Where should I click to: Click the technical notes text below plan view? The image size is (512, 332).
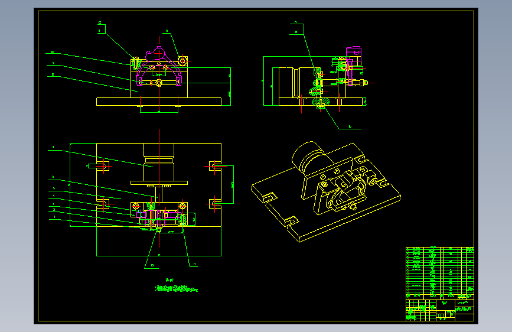tap(177, 285)
